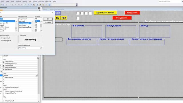
Task: Select Trebuchet MS in font list
Action: point(3,29)
